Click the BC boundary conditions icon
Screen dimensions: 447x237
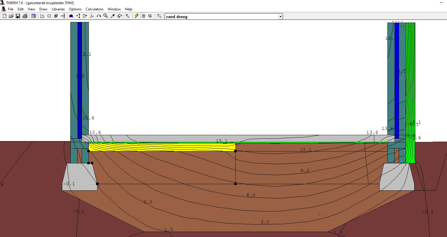pyautogui.click(x=128, y=16)
